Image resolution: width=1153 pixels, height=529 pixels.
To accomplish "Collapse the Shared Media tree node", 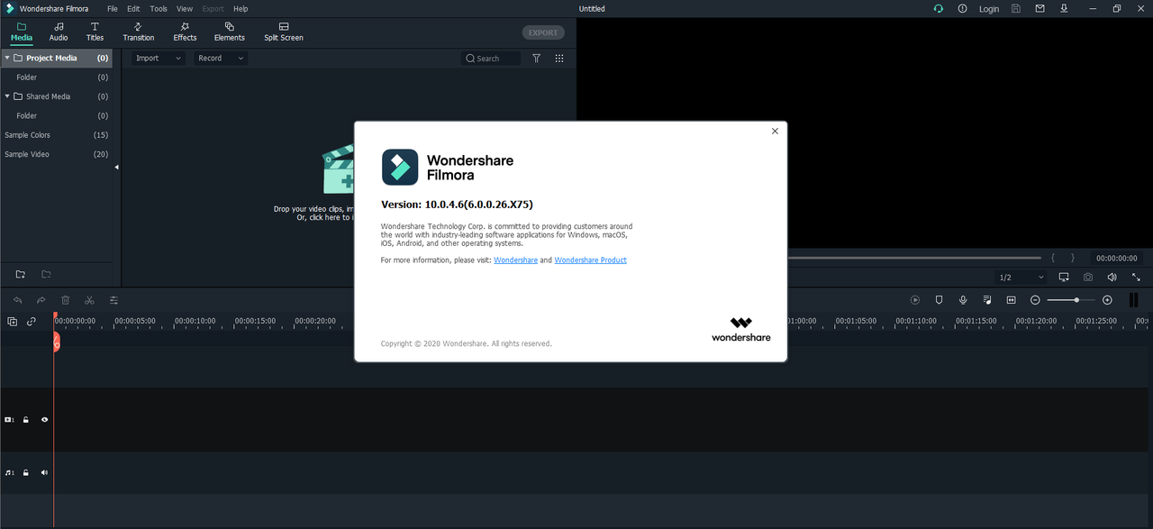I will [x=7, y=96].
